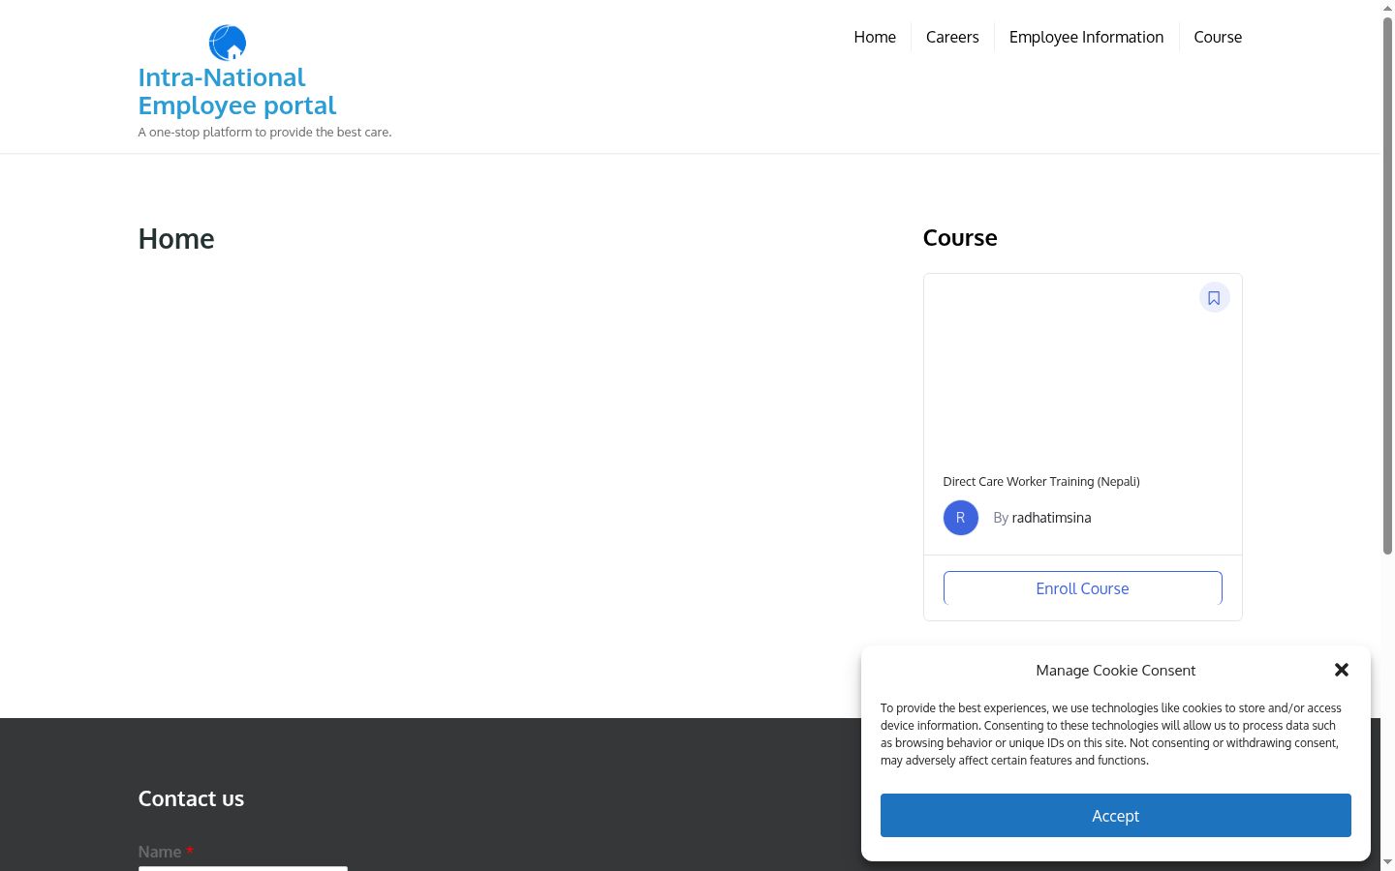Click the course thumbnail area
This screenshot has width=1395, height=871.
(x=1082, y=366)
